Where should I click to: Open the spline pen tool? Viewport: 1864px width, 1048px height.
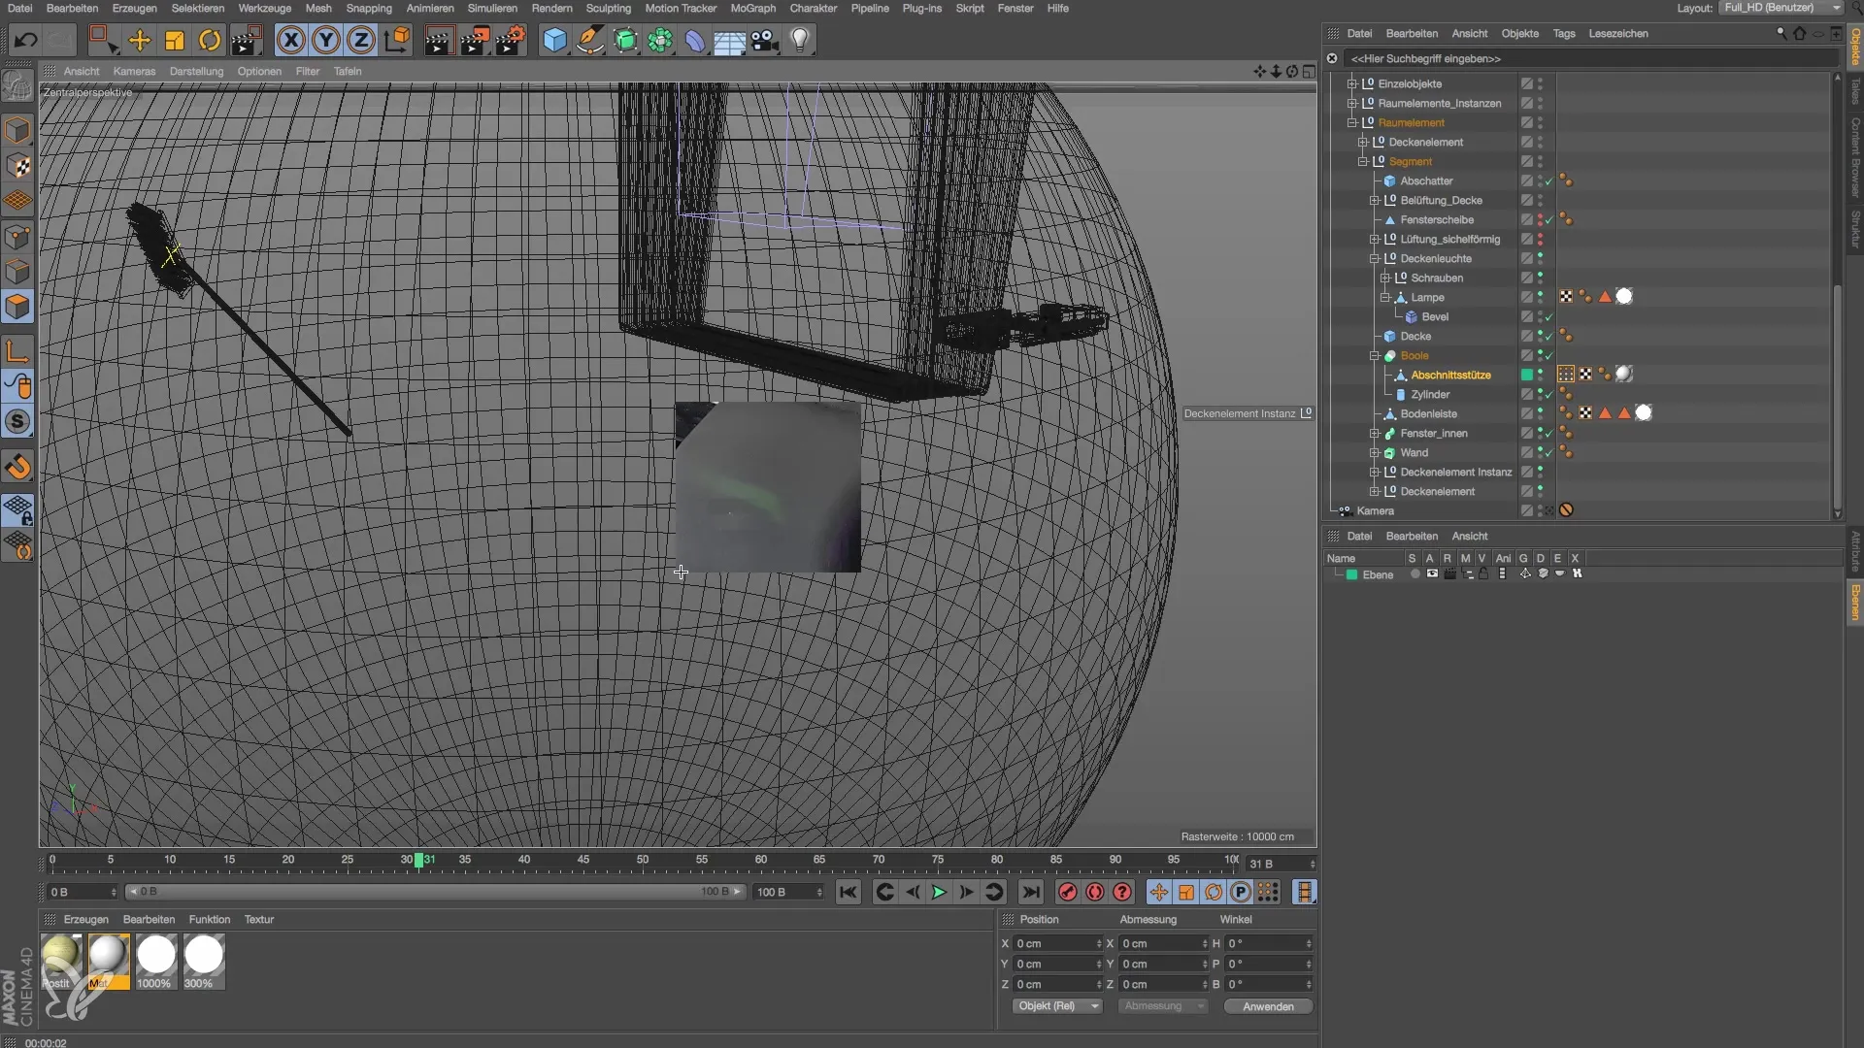[x=589, y=40]
